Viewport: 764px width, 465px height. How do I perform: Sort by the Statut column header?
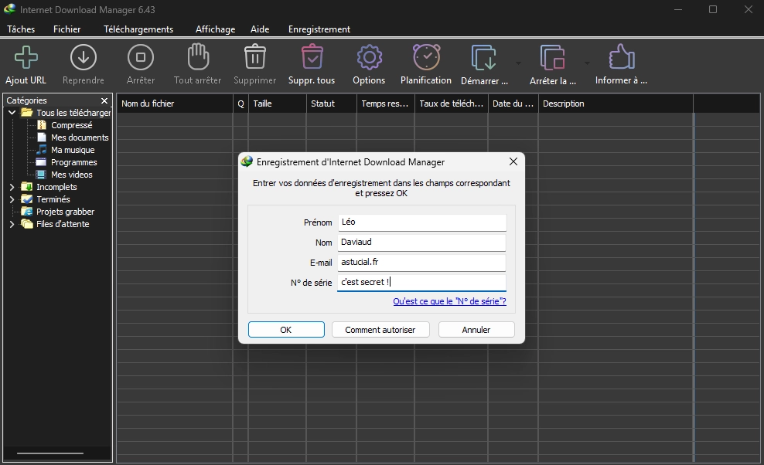tap(331, 104)
